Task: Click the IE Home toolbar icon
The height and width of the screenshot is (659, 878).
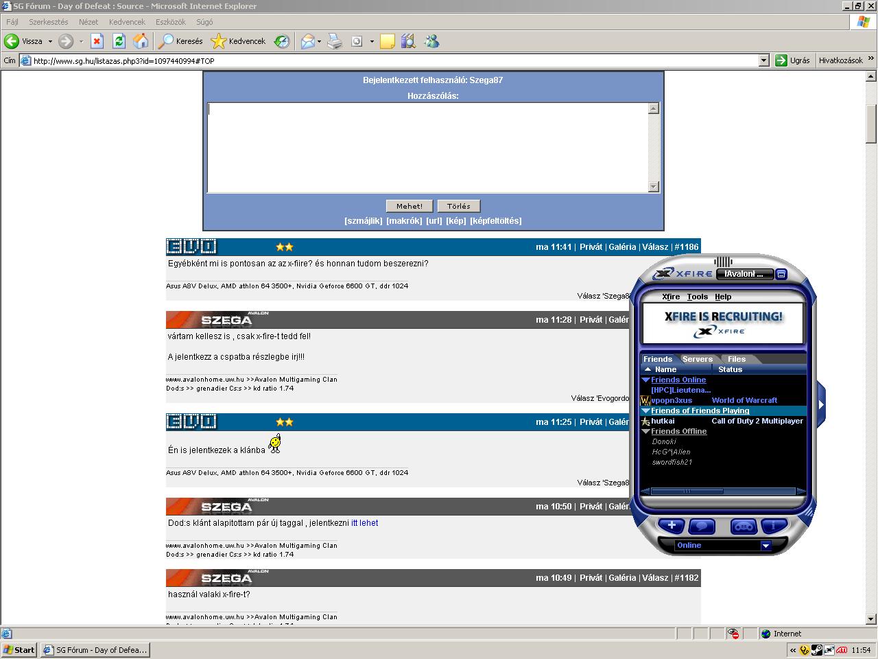Action: (141, 41)
